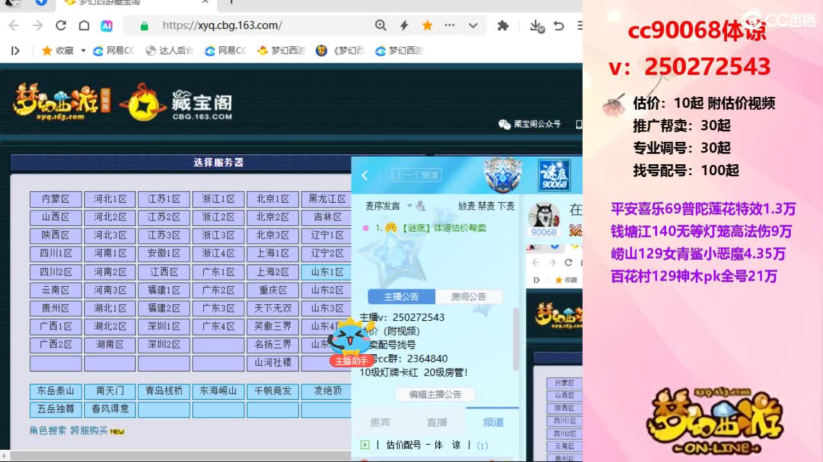Screen dimensions: 823x462
Task: Click the 藏宝阁 CBG logo
Action: coord(177,102)
